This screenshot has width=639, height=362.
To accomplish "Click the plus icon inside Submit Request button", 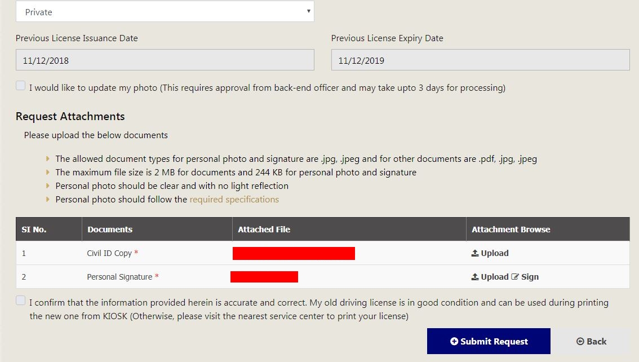I will 453,341.
